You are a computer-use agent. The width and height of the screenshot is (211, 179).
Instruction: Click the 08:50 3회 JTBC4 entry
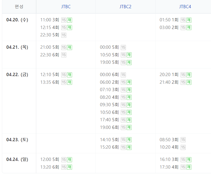(x=169, y=140)
